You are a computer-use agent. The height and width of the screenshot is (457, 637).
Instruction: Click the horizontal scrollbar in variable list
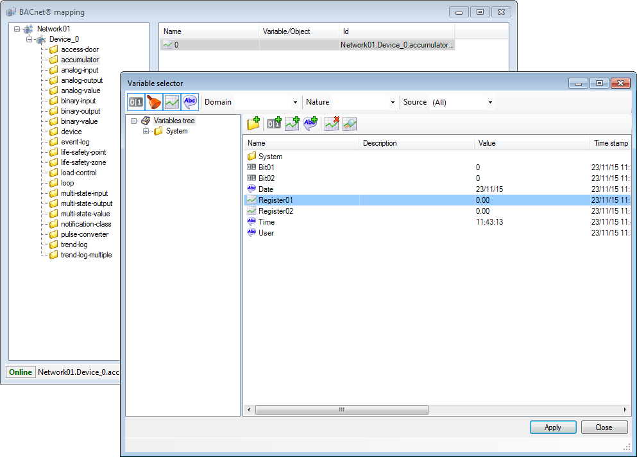(341, 410)
